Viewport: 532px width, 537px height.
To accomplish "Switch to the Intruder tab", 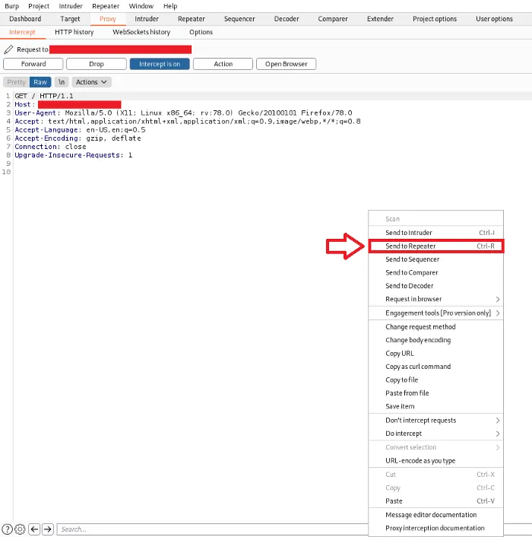I will click(x=147, y=19).
